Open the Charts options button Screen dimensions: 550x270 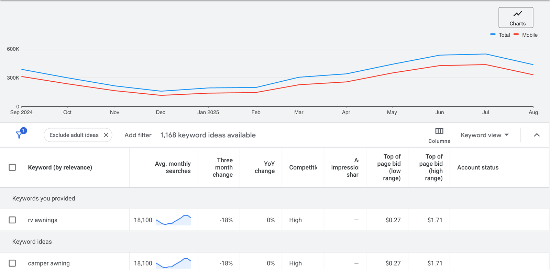516,17
